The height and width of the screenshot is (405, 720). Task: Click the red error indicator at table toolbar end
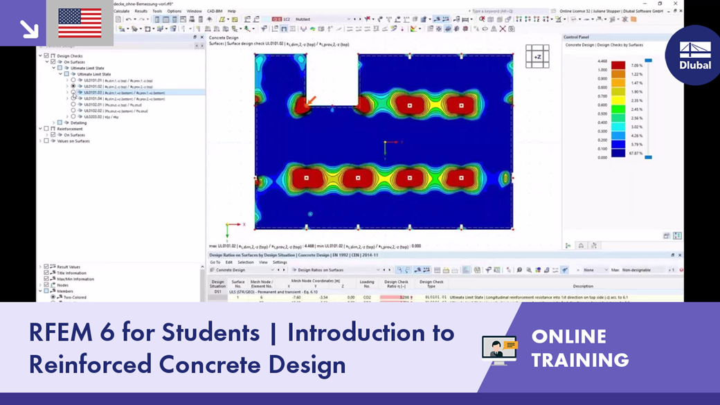click(x=681, y=270)
